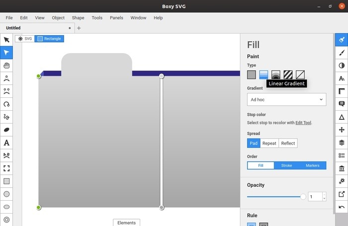Select the Ellipse shape tool
This screenshot has width=348, height=226.
(6, 207)
